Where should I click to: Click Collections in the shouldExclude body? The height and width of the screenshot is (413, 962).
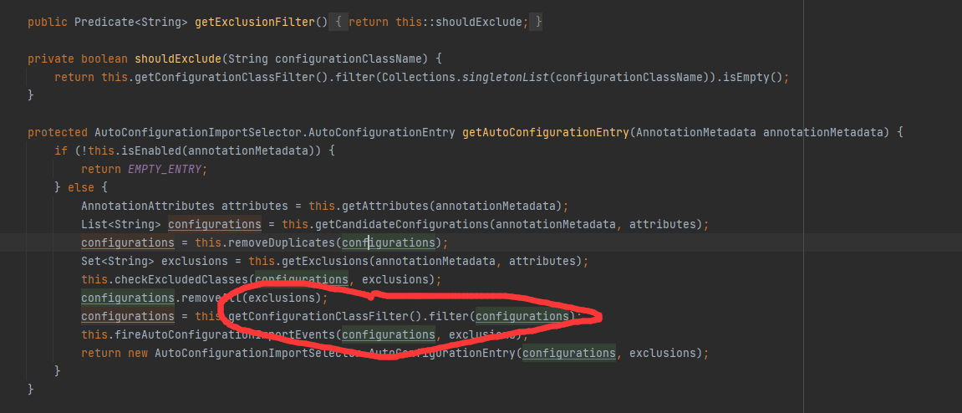point(419,77)
